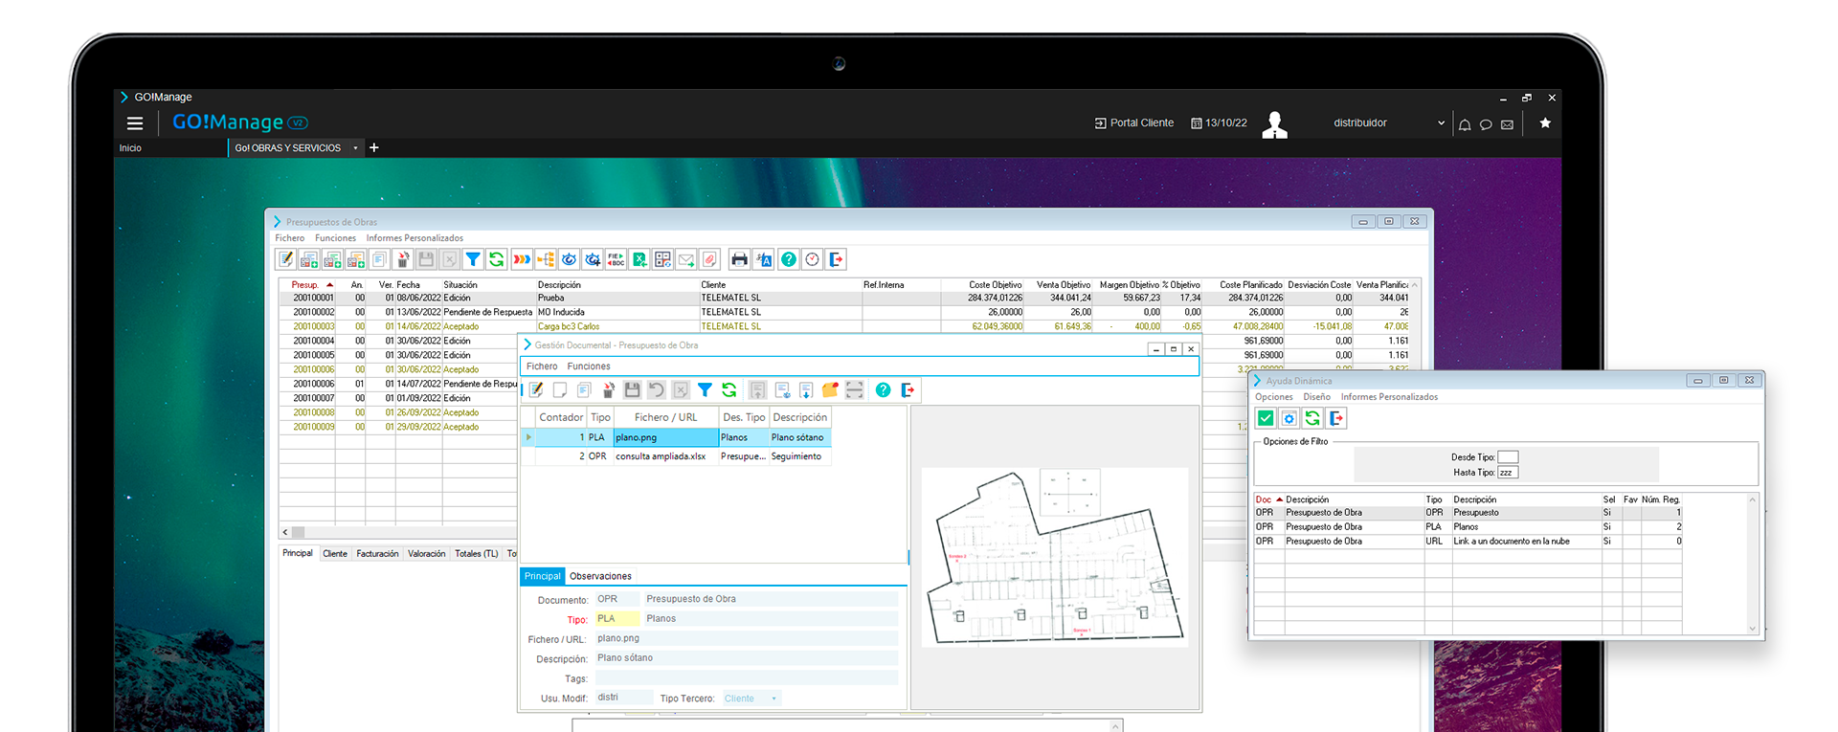Click the tree structure icon in Presupuestos toolbar

point(546,259)
